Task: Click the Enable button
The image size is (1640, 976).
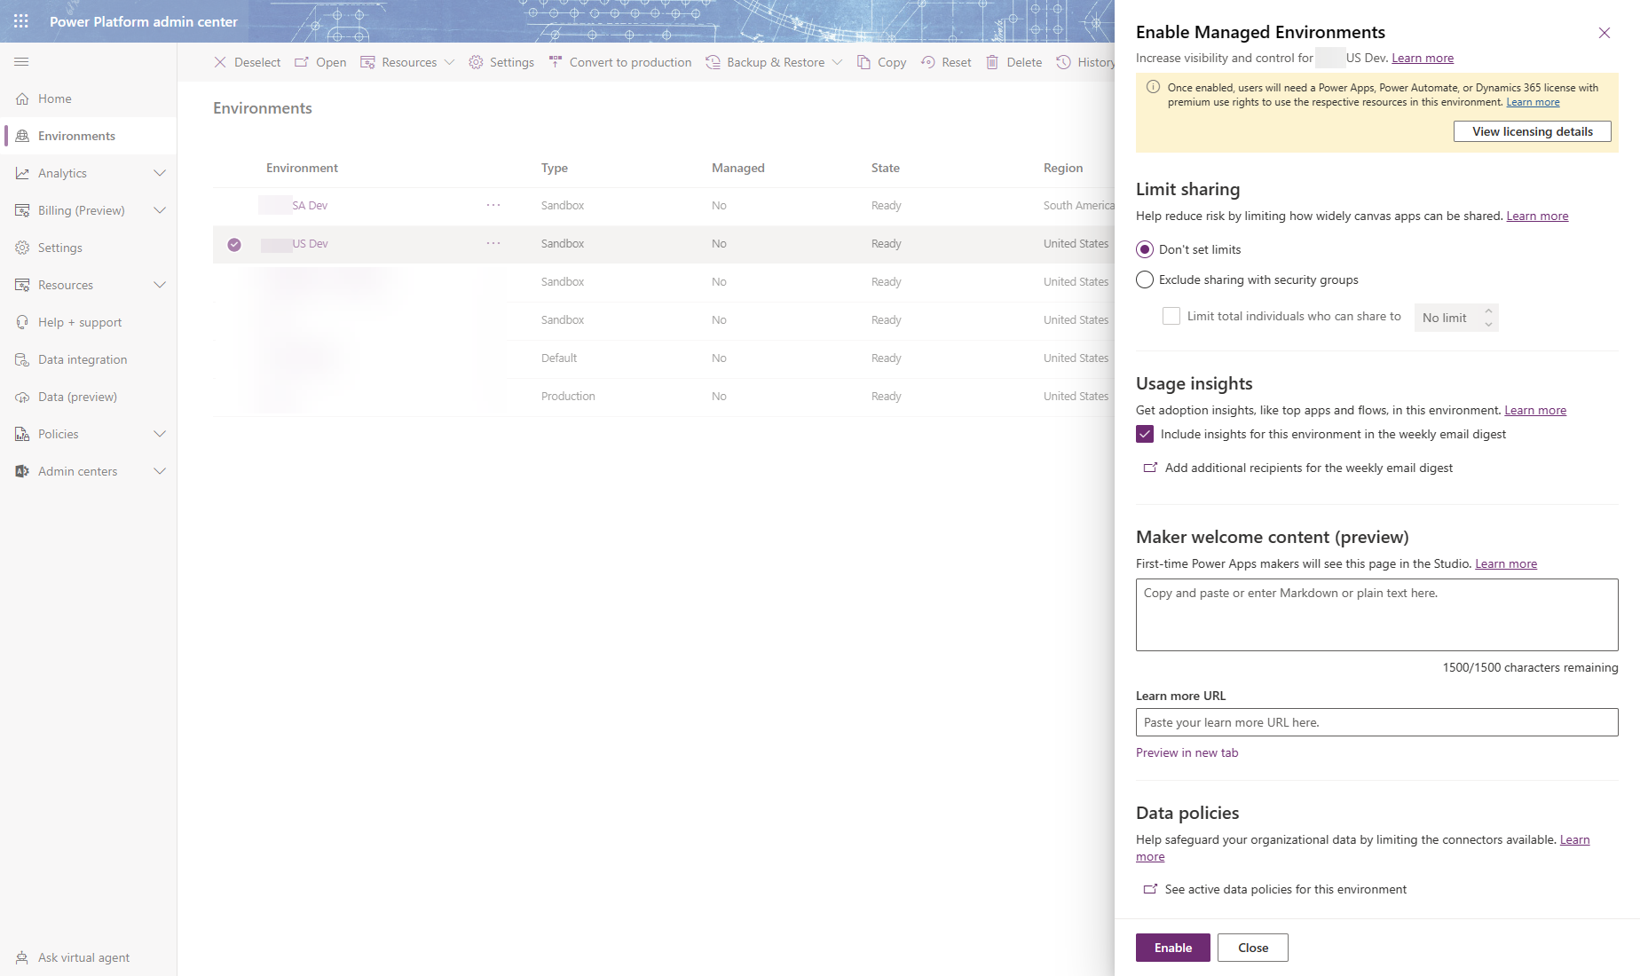Action: pyautogui.click(x=1172, y=948)
